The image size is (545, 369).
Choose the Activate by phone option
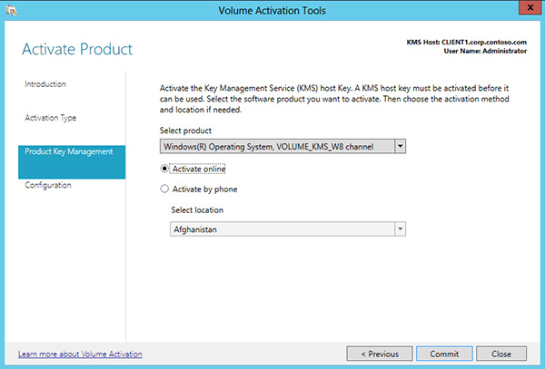click(164, 189)
